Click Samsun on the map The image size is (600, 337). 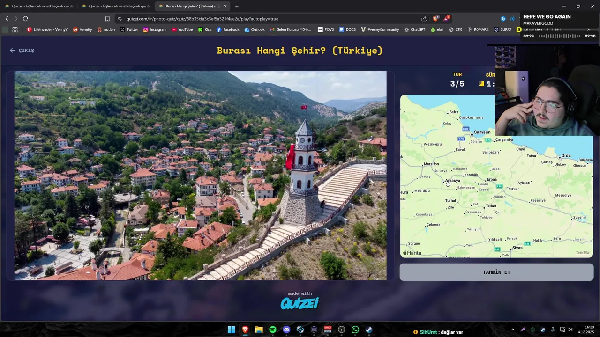tap(482, 132)
